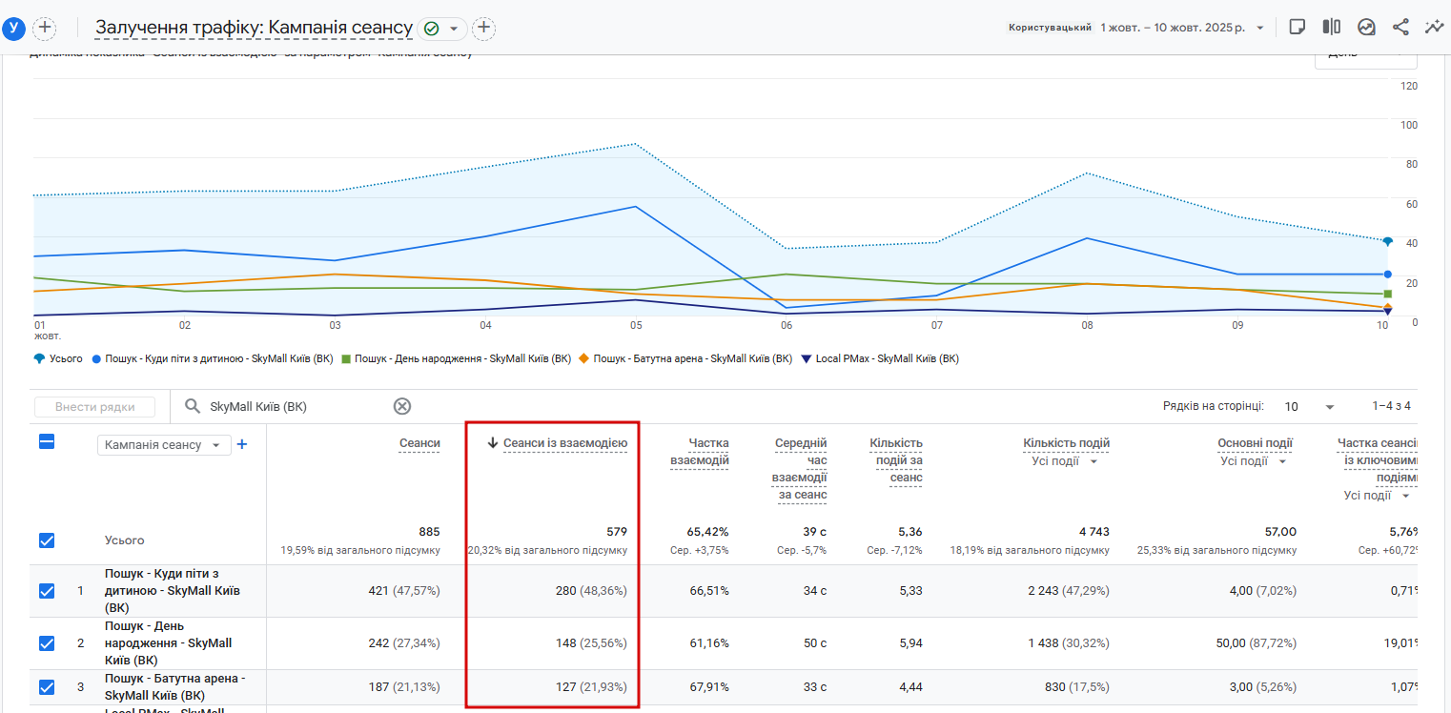Click the "Основні події" column header
The image size is (1451, 713).
point(1255,443)
